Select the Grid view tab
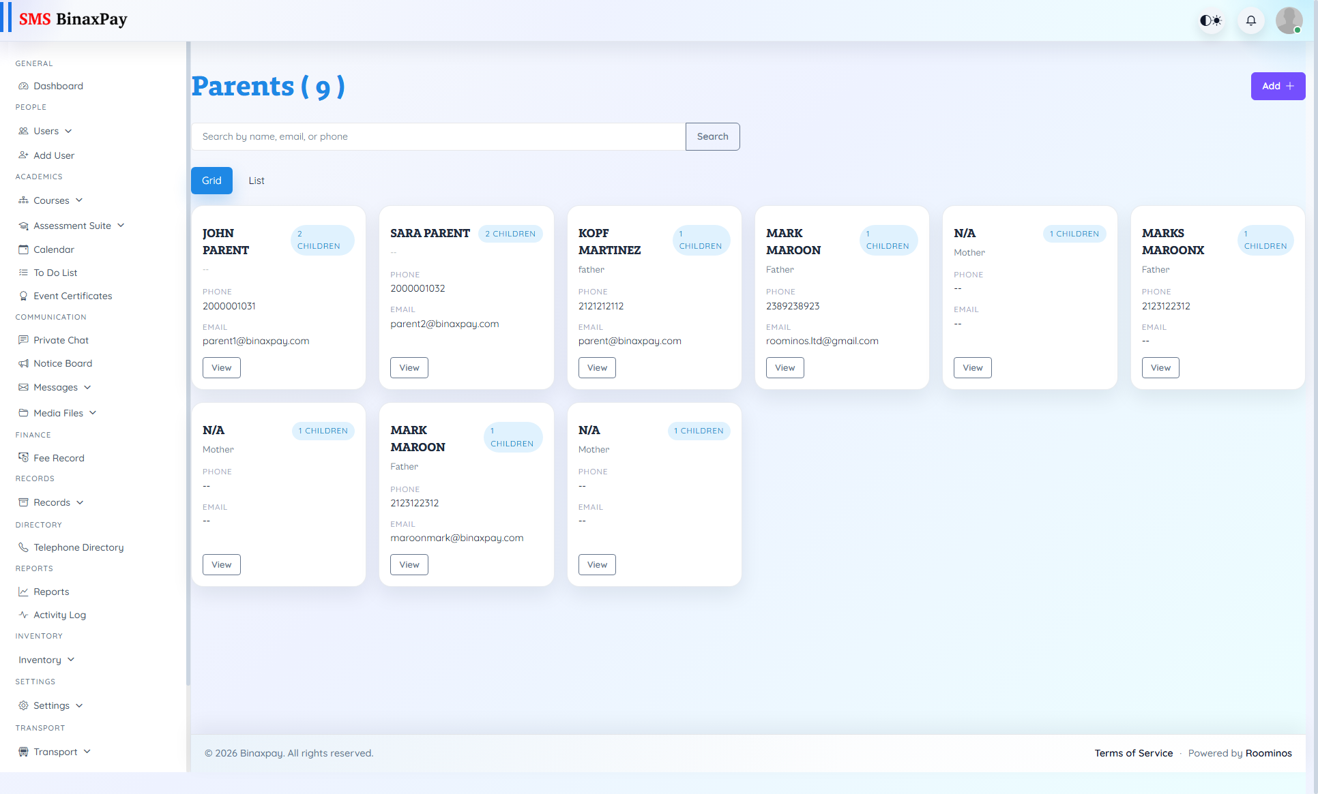This screenshot has height=794, width=1318. point(211,181)
